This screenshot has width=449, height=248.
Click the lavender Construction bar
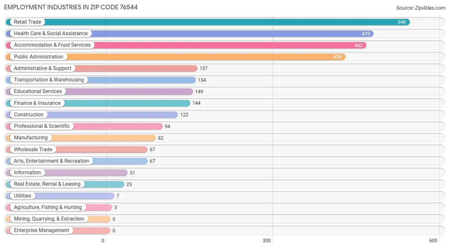tap(92, 115)
